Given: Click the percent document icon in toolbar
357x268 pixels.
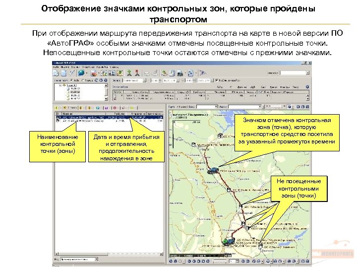Looking at the screenshot, I should [190, 73].
